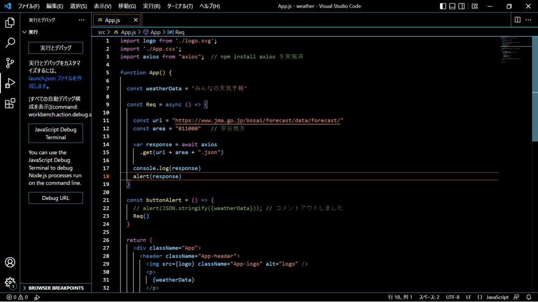This screenshot has height=302, width=538.
Task: Select language mode JavaScript in status bar
Action: [x=498, y=297]
